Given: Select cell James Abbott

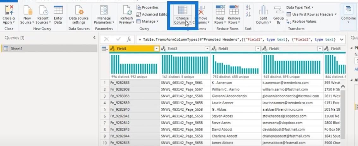Looking at the screenshot, I should [236, 143].
